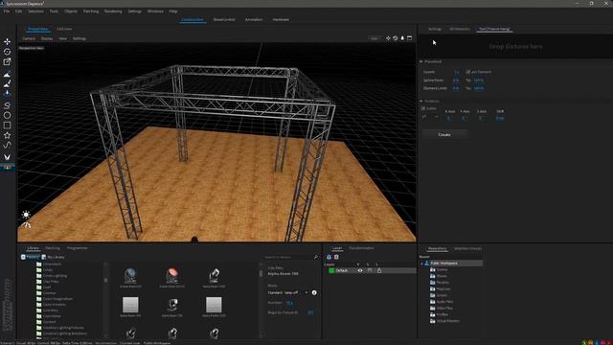Switch to the ShowControl tab
This screenshot has width=613, height=345.
[224, 19]
